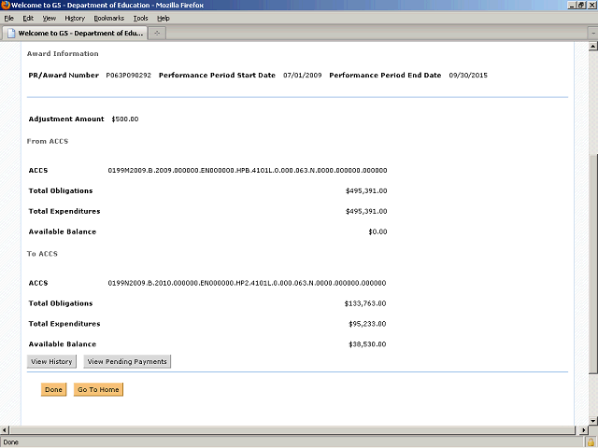This screenshot has width=598, height=448.
Task: Click the Adjustment Amount label
Action: pyautogui.click(x=66, y=119)
